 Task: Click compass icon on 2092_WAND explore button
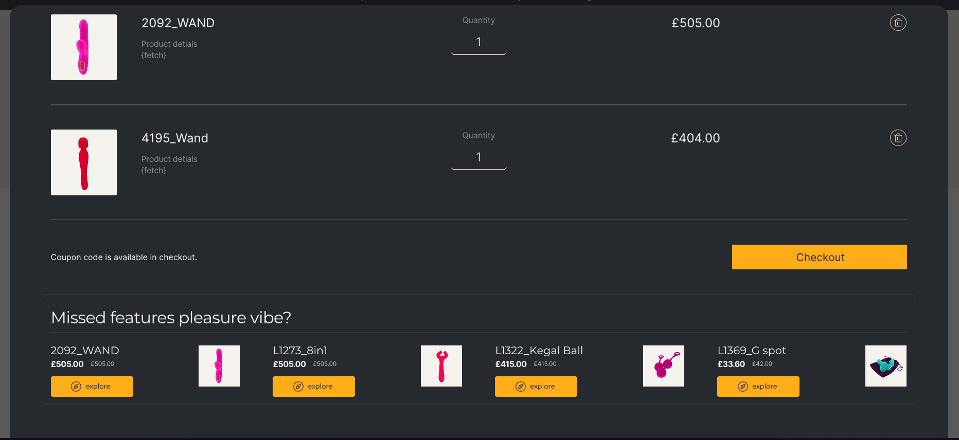76,387
